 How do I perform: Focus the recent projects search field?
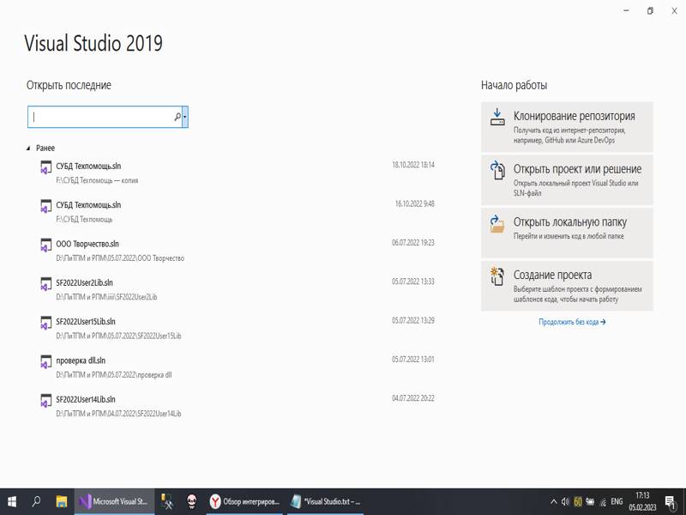pyautogui.click(x=101, y=117)
